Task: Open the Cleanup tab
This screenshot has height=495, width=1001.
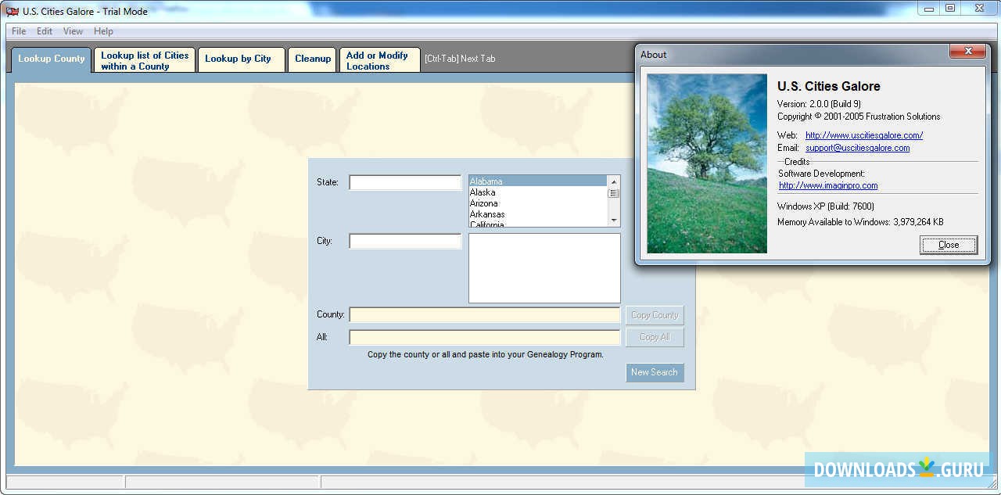Action: click(313, 60)
